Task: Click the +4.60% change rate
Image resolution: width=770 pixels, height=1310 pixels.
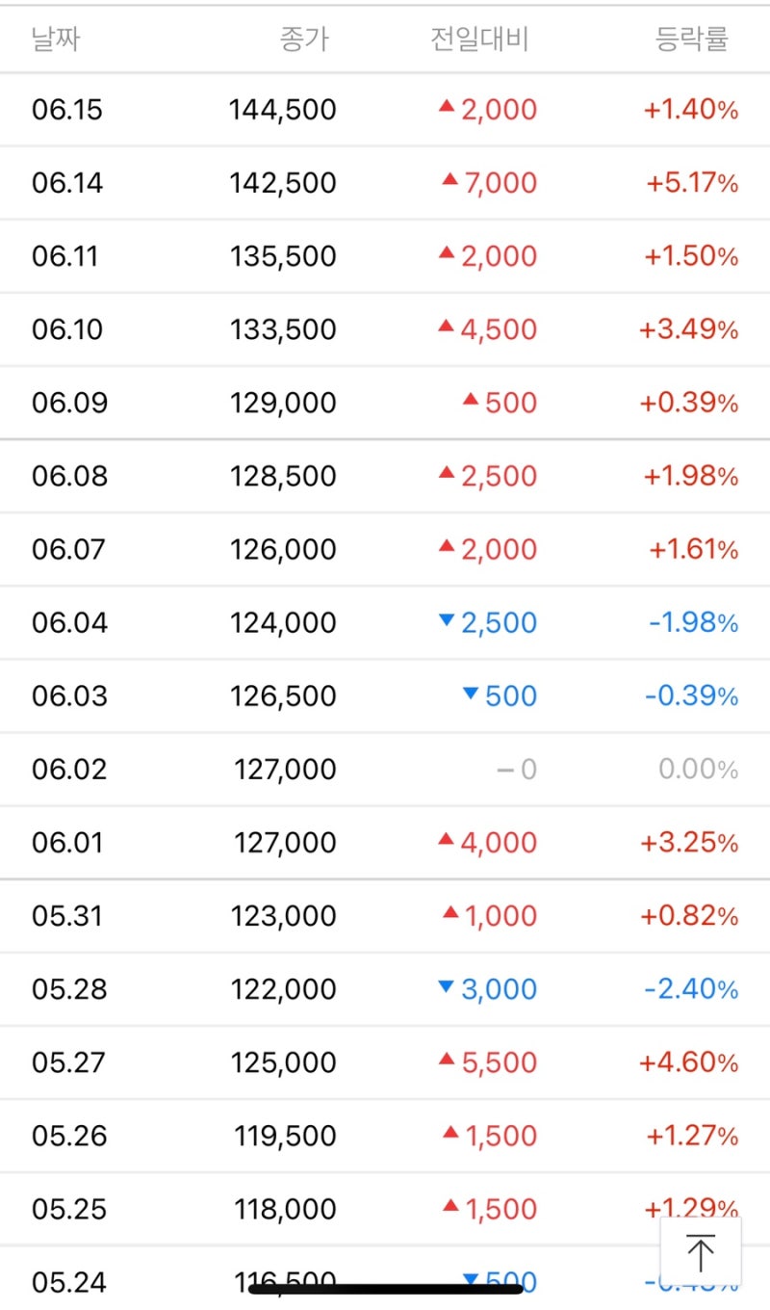Action: click(x=689, y=1062)
